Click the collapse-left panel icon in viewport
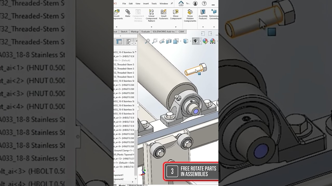Viewport: 332px width, 186px height. [203, 34]
